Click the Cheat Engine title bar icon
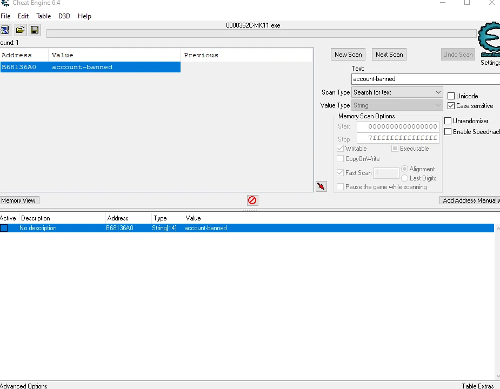Screen dimensions: 500x389 (x=5, y=3)
